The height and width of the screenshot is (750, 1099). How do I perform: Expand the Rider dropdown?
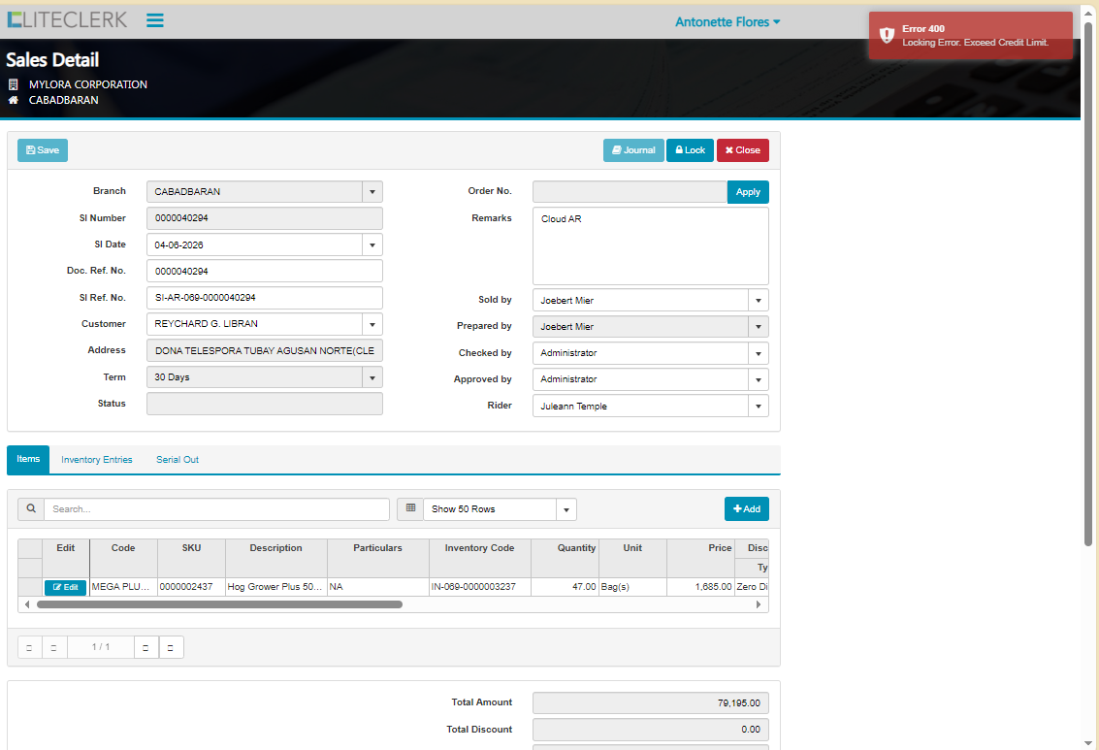pyautogui.click(x=759, y=406)
